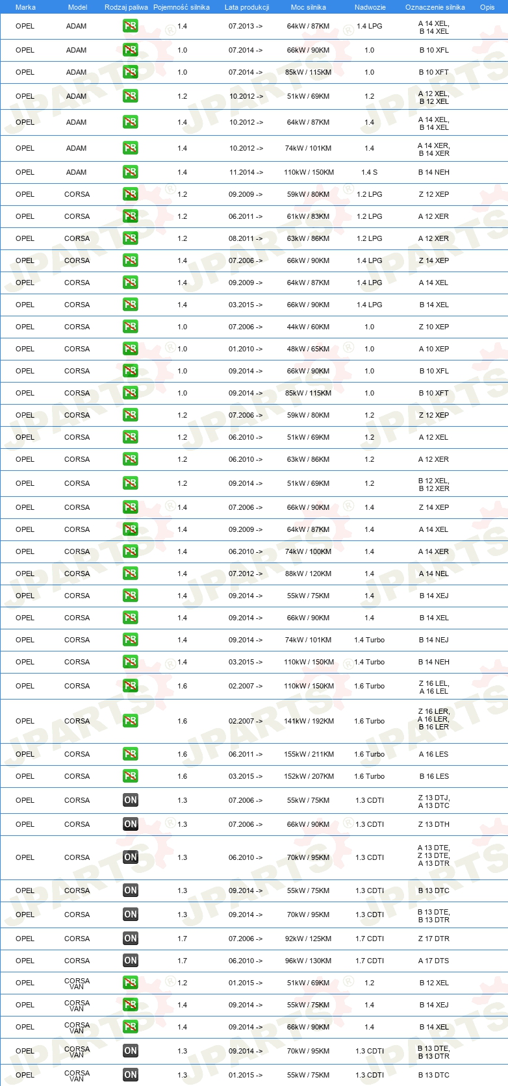The width and height of the screenshot is (508, 1086).
Task: Click power value '96kW / 130KM'
Action: click(309, 961)
